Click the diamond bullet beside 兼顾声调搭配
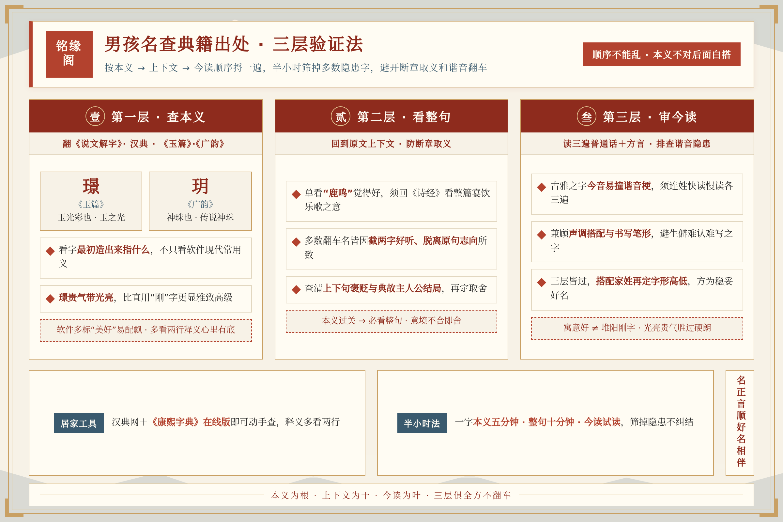 pos(542,235)
